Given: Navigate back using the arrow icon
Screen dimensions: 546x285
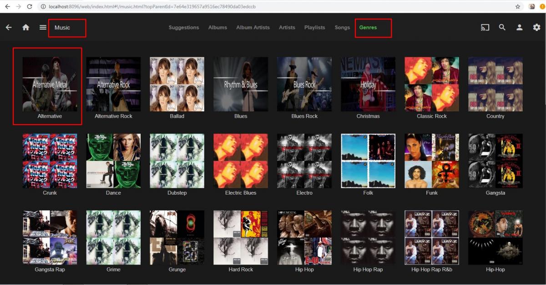Looking at the screenshot, I should [x=9, y=27].
